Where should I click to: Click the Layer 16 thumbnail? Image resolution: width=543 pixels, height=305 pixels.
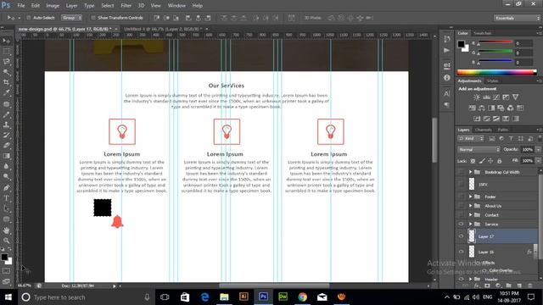(472, 252)
